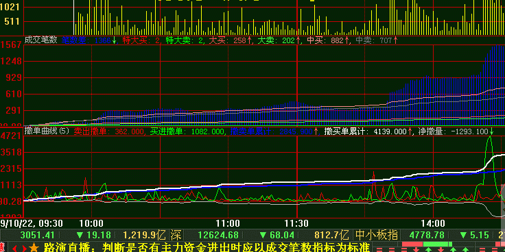Viewport: 505px width, 252px height.
Task: Click the green down arrow after 净撤量 value
Action: point(491,131)
